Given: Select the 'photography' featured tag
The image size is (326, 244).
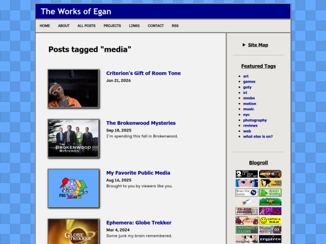Looking at the screenshot, I should (x=255, y=120).
